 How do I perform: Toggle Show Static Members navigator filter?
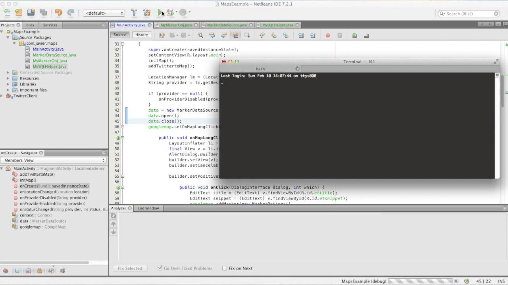pos(28,271)
